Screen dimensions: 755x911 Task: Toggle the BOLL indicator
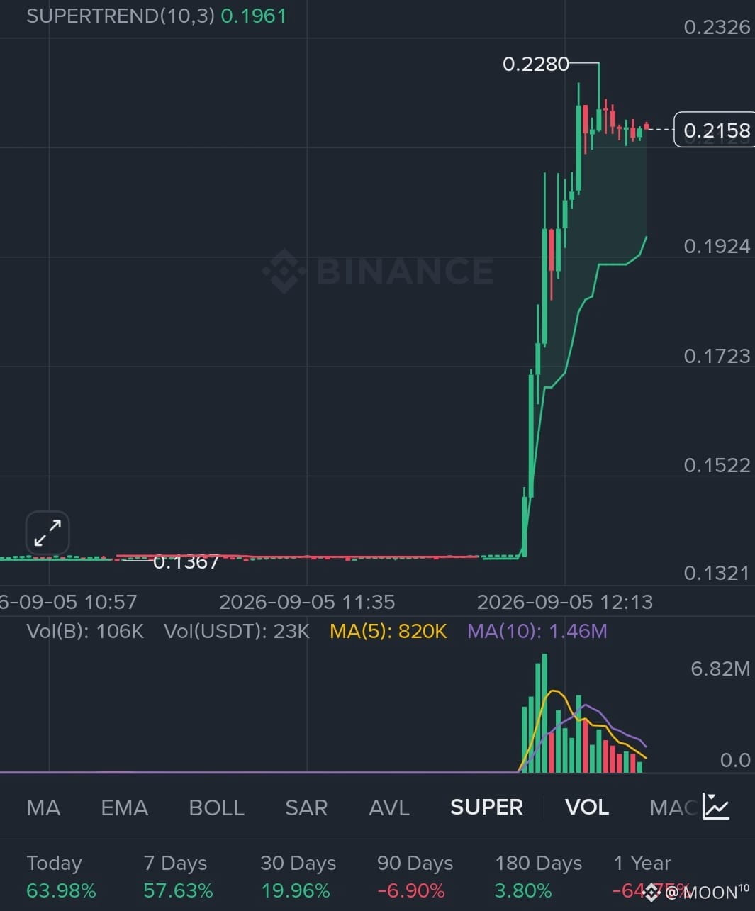[216, 807]
